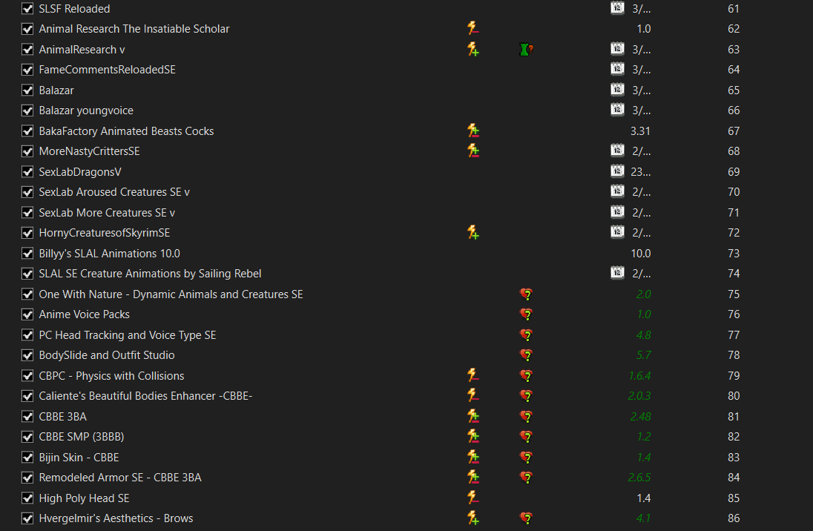813x531 pixels.
Task: Select SexLab More Creatures SE v name
Action: 107,213
